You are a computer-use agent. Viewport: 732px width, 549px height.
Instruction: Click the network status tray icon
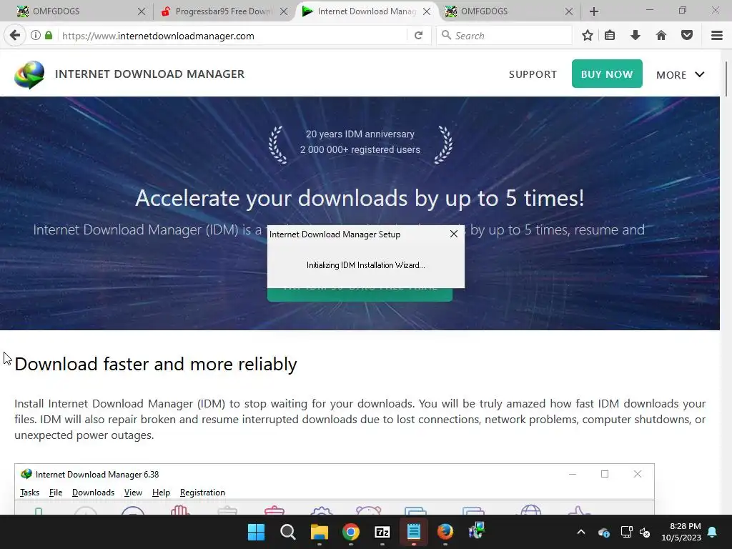[x=626, y=532]
